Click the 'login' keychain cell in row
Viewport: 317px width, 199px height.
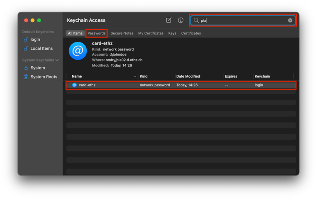259,85
